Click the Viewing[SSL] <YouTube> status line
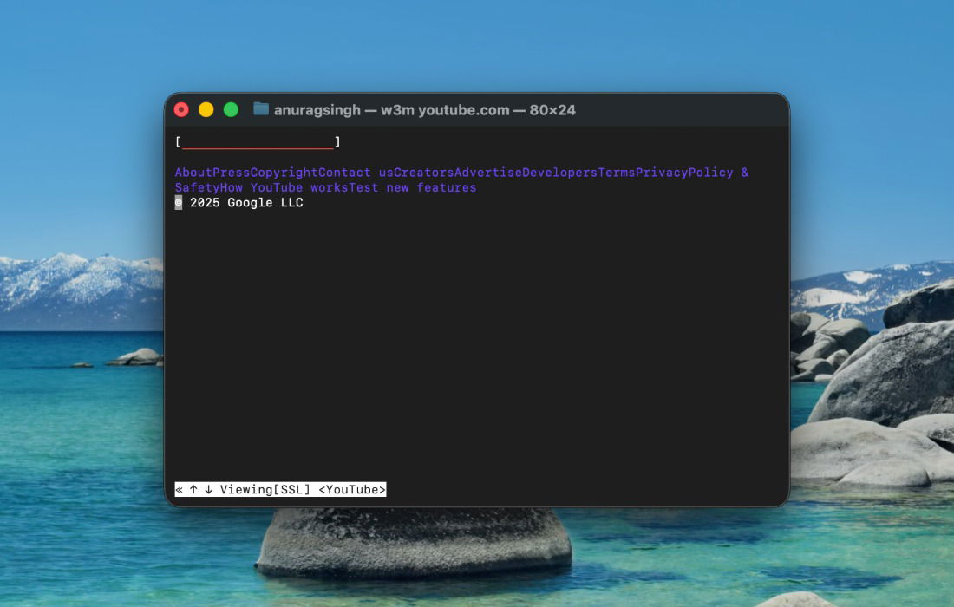The height and width of the screenshot is (607, 954). tap(280, 490)
